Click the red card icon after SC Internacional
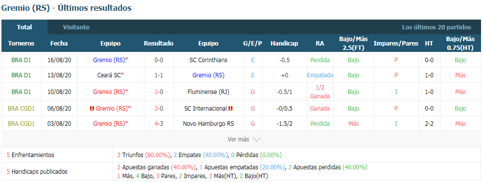Image resolution: width=483 pixels, height=183 pixels. click(x=230, y=109)
